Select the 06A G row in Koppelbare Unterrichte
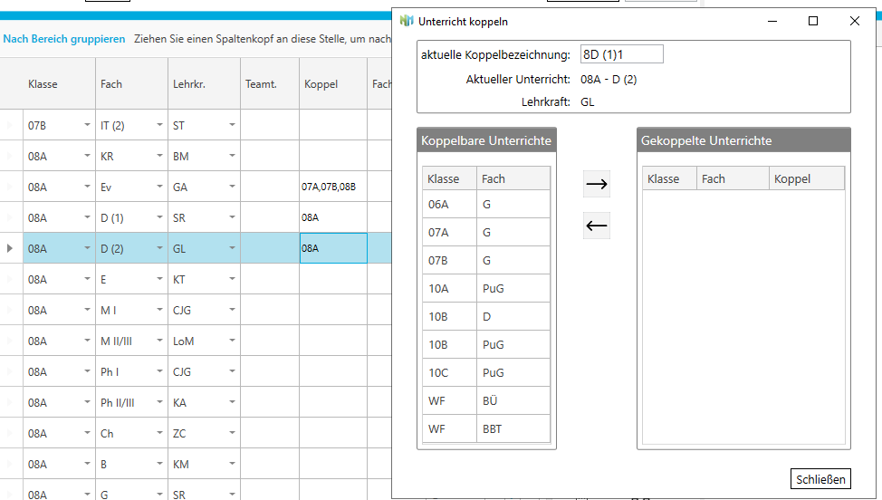Screen dimensions: 882x500 point(485,205)
